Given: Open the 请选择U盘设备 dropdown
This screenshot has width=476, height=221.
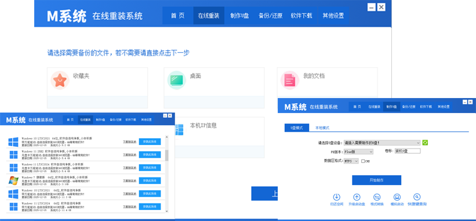Looking at the screenshot, I should tap(382, 143).
